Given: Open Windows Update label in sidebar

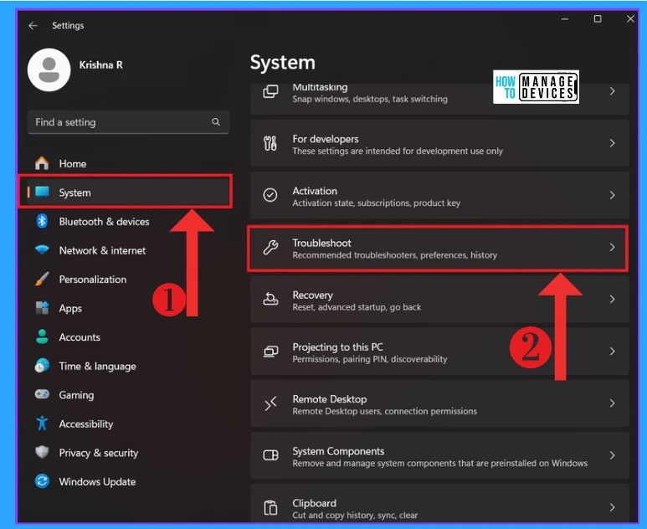Looking at the screenshot, I should 97,482.
